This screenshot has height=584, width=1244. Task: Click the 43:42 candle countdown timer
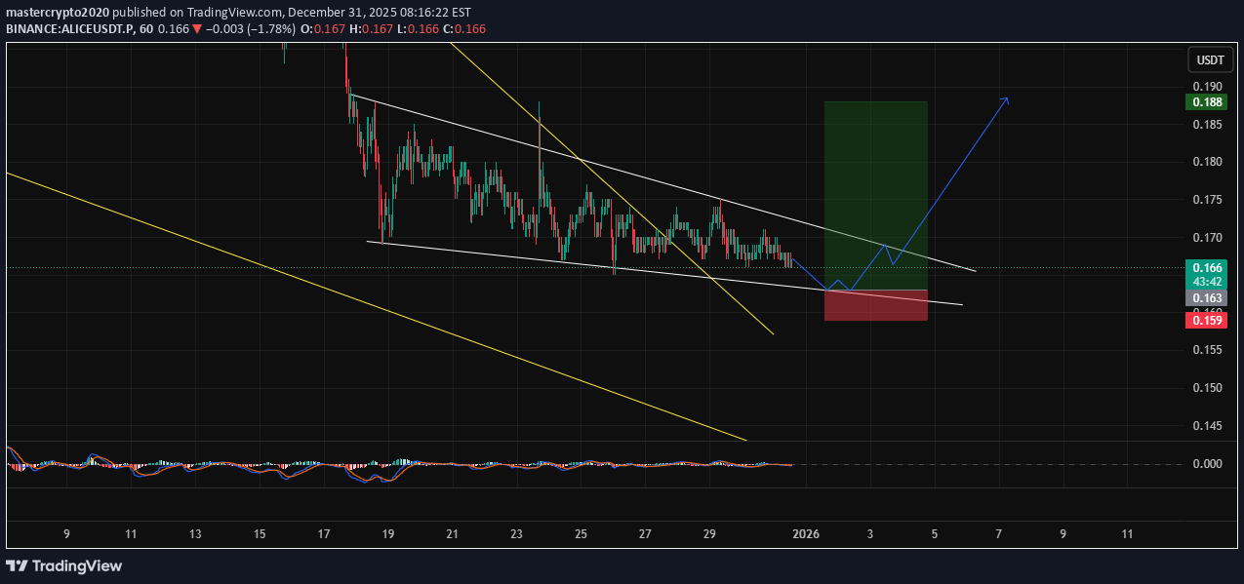click(1206, 281)
